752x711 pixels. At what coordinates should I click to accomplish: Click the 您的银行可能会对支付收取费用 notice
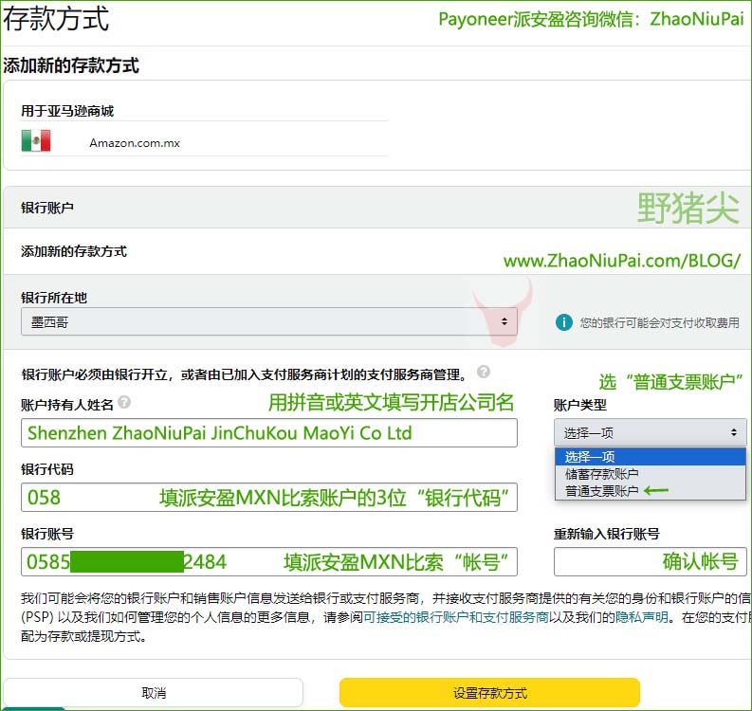tap(659, 322)
